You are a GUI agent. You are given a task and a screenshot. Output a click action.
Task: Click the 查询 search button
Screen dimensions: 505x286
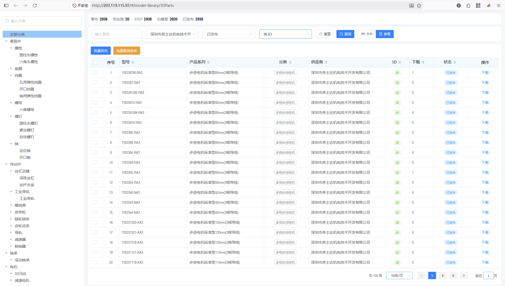point(345,34)
